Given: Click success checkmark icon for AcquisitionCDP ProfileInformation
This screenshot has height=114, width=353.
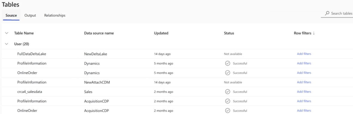Looking at the screenshot, I should [x=227, y=101].
